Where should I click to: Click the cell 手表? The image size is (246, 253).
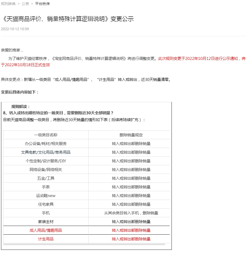(x=46, y=187)
